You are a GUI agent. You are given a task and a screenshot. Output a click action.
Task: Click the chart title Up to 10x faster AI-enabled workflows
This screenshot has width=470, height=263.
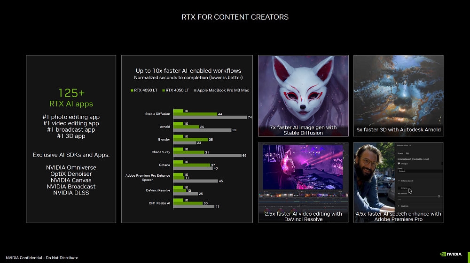(188, 71)
